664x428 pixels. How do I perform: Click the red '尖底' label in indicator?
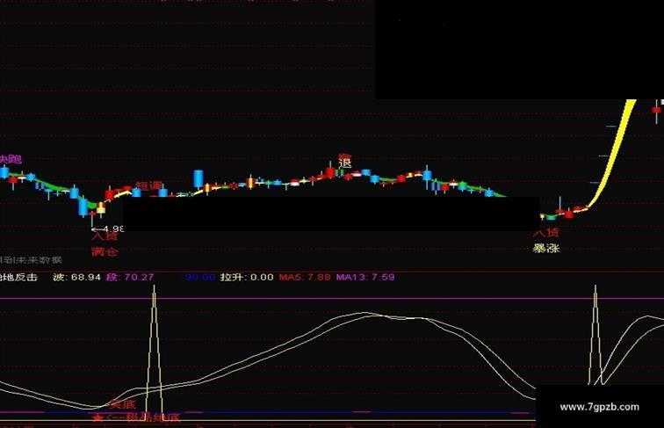point(122,404)
